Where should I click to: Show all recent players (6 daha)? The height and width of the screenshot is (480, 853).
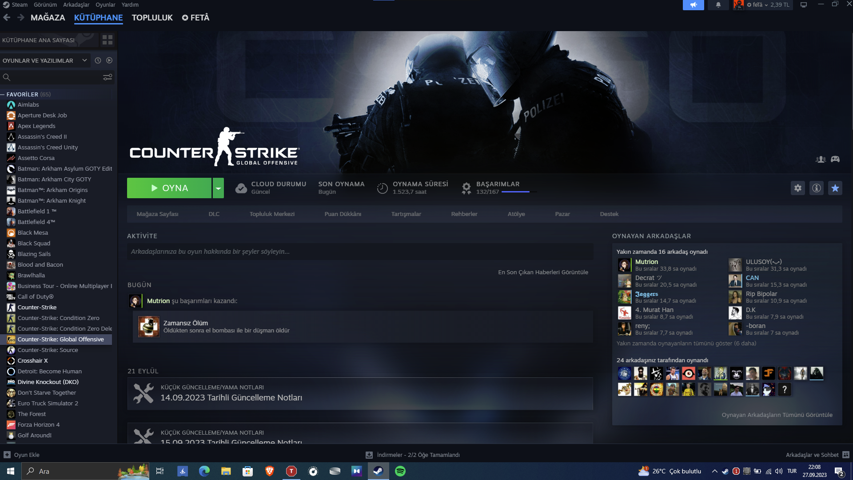(686, 344)
